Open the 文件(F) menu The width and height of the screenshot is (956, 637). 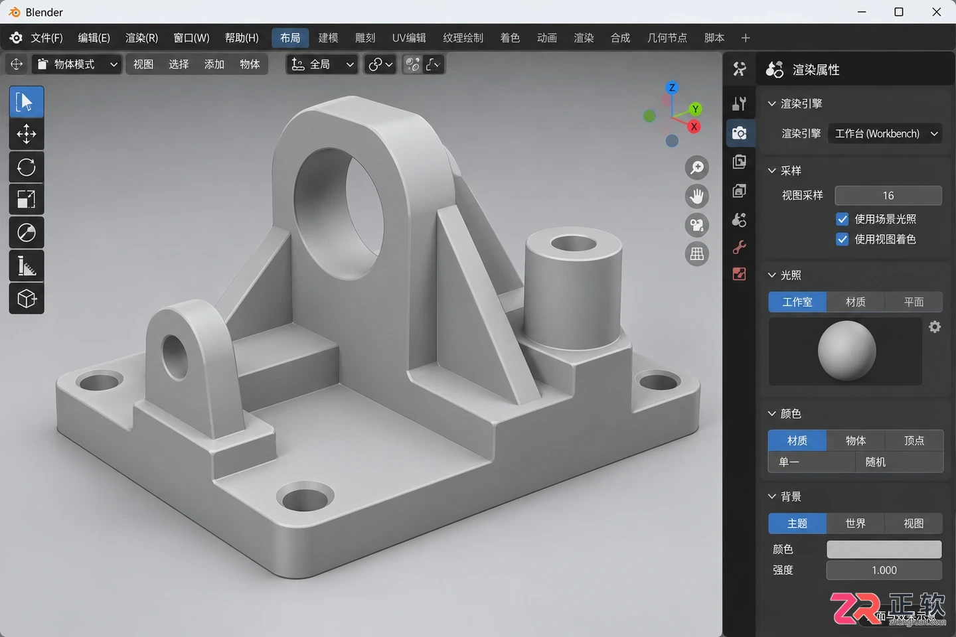(x=46, y=38)
